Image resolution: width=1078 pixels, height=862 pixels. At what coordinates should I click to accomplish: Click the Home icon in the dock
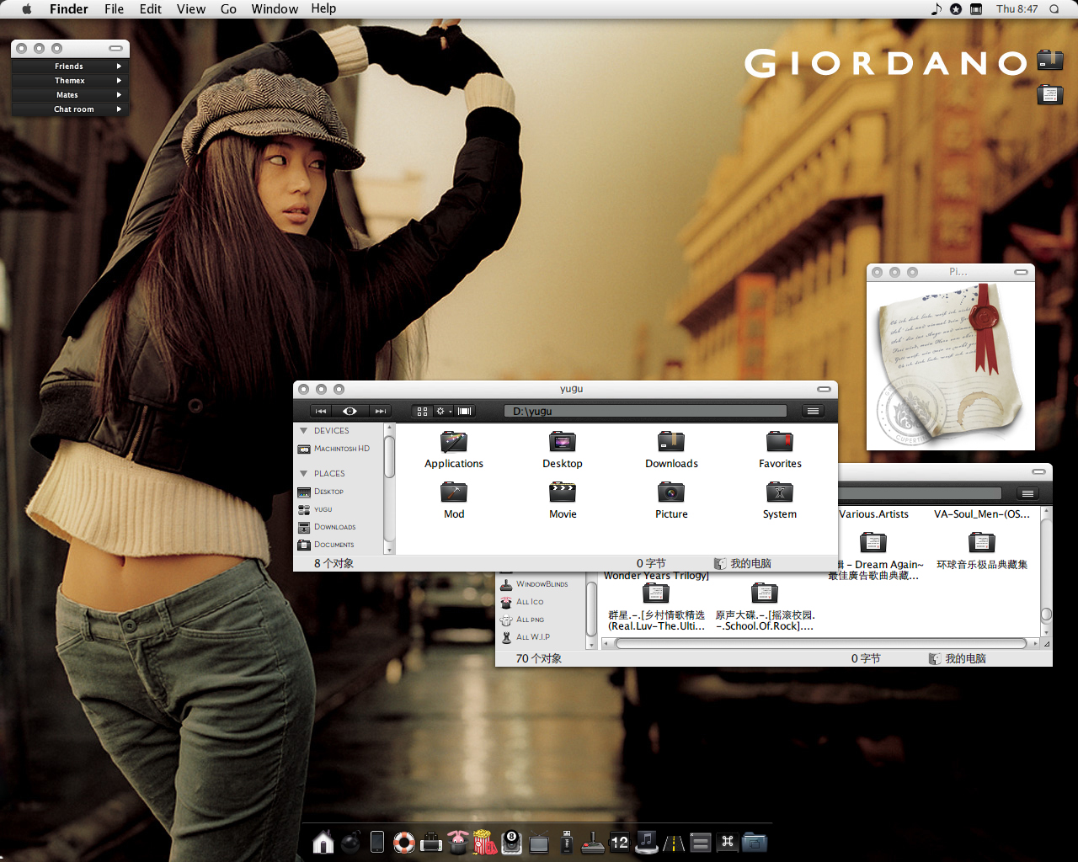pos(323,842)
